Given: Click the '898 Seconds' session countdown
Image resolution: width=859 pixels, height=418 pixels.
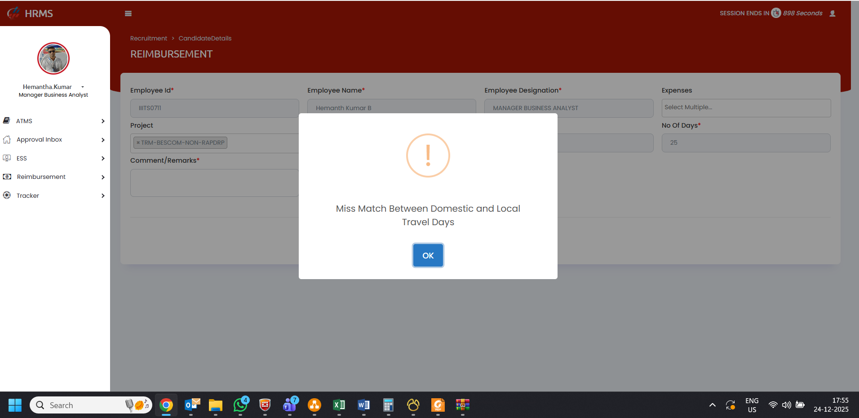Looking at the screenshot, I should (803, 13).
